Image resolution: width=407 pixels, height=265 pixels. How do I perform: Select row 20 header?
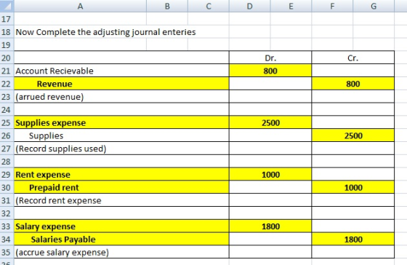click(x=7, y=58)
